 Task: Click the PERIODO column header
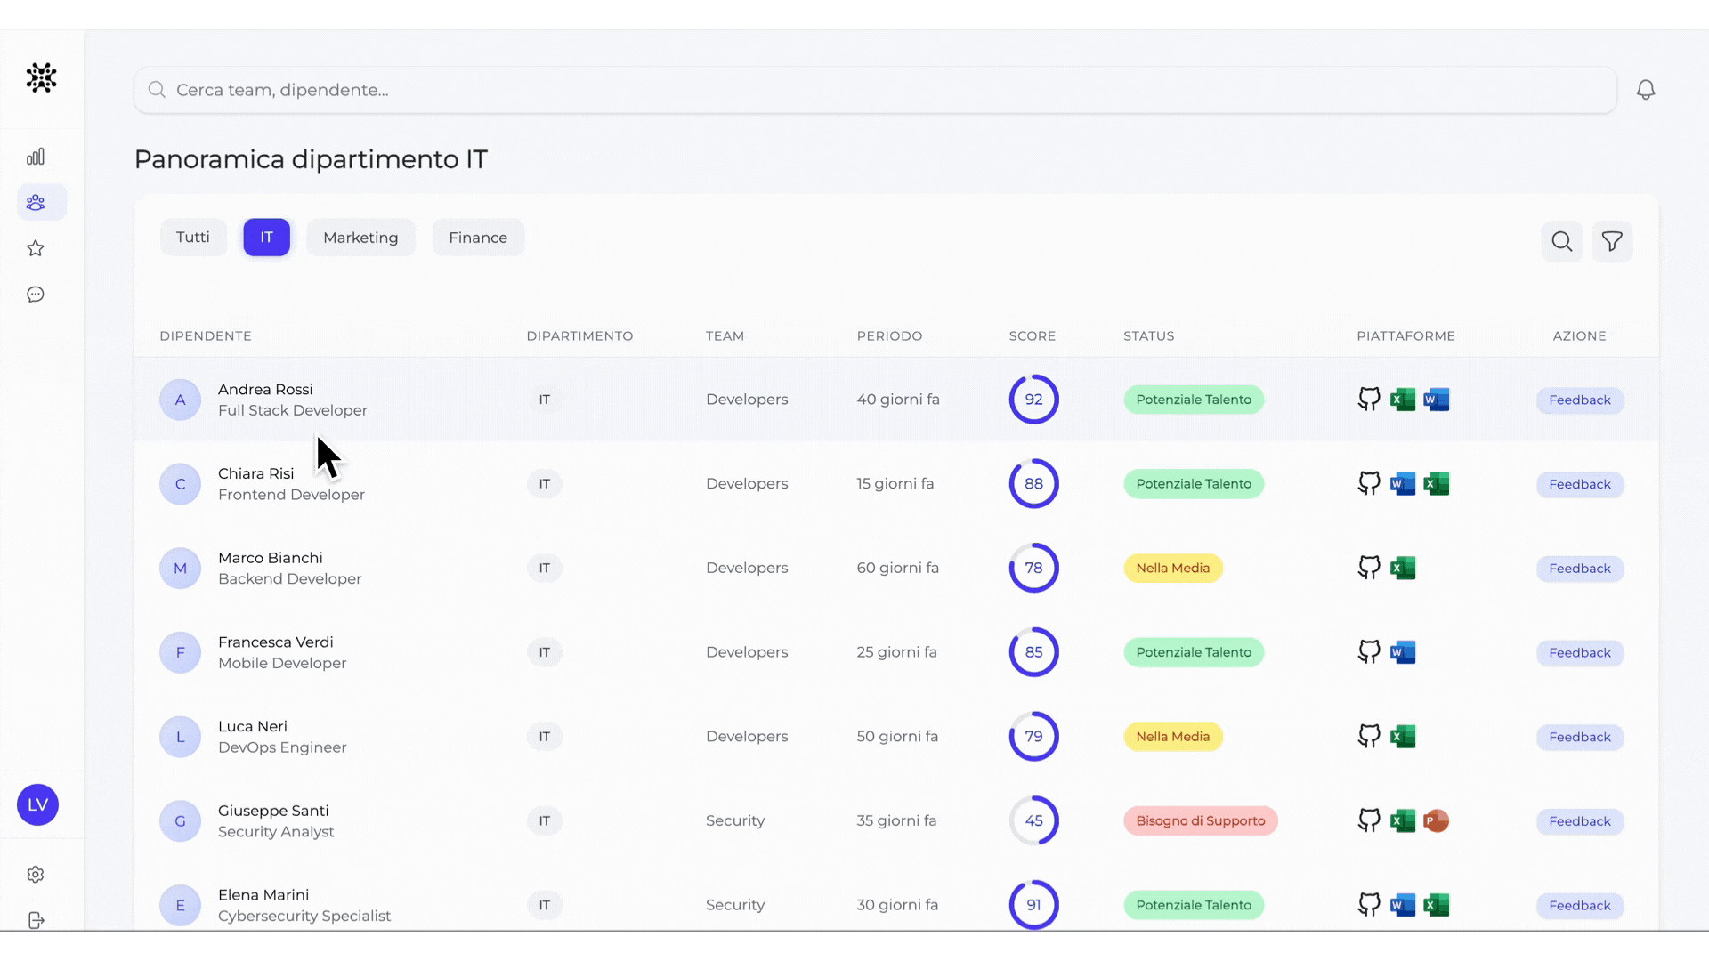click(x=889, y=336)
